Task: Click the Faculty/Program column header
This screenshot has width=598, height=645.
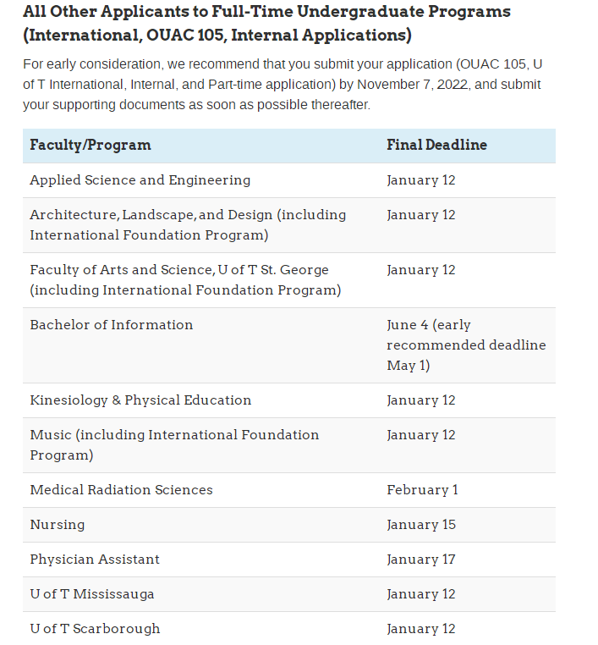Action: click(x=91, y=145)
